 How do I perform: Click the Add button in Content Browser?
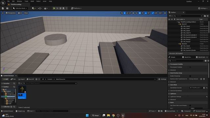pos(6,79)
